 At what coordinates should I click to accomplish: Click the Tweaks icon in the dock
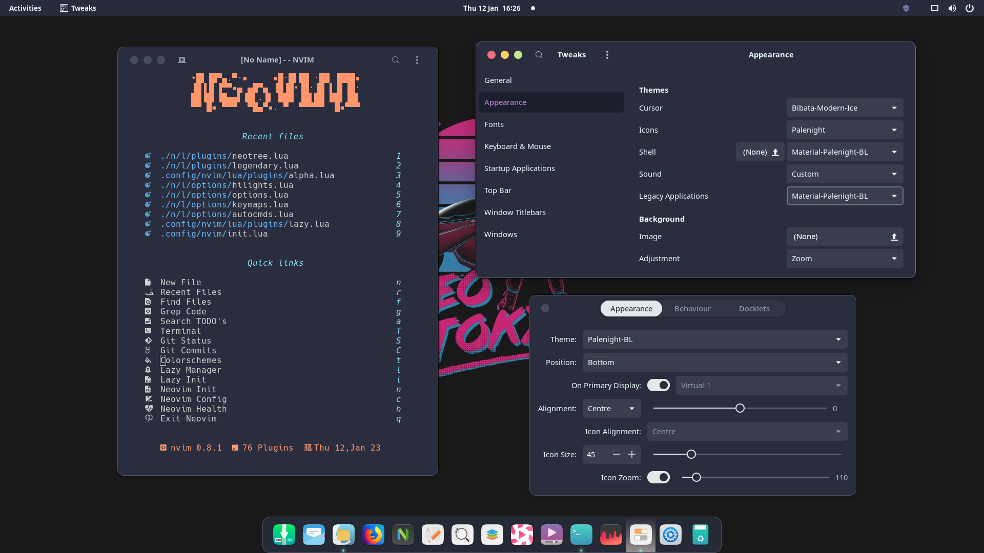(x=641, y=535)
